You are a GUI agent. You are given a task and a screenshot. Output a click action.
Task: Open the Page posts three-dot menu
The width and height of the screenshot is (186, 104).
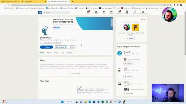coord(110,80)
